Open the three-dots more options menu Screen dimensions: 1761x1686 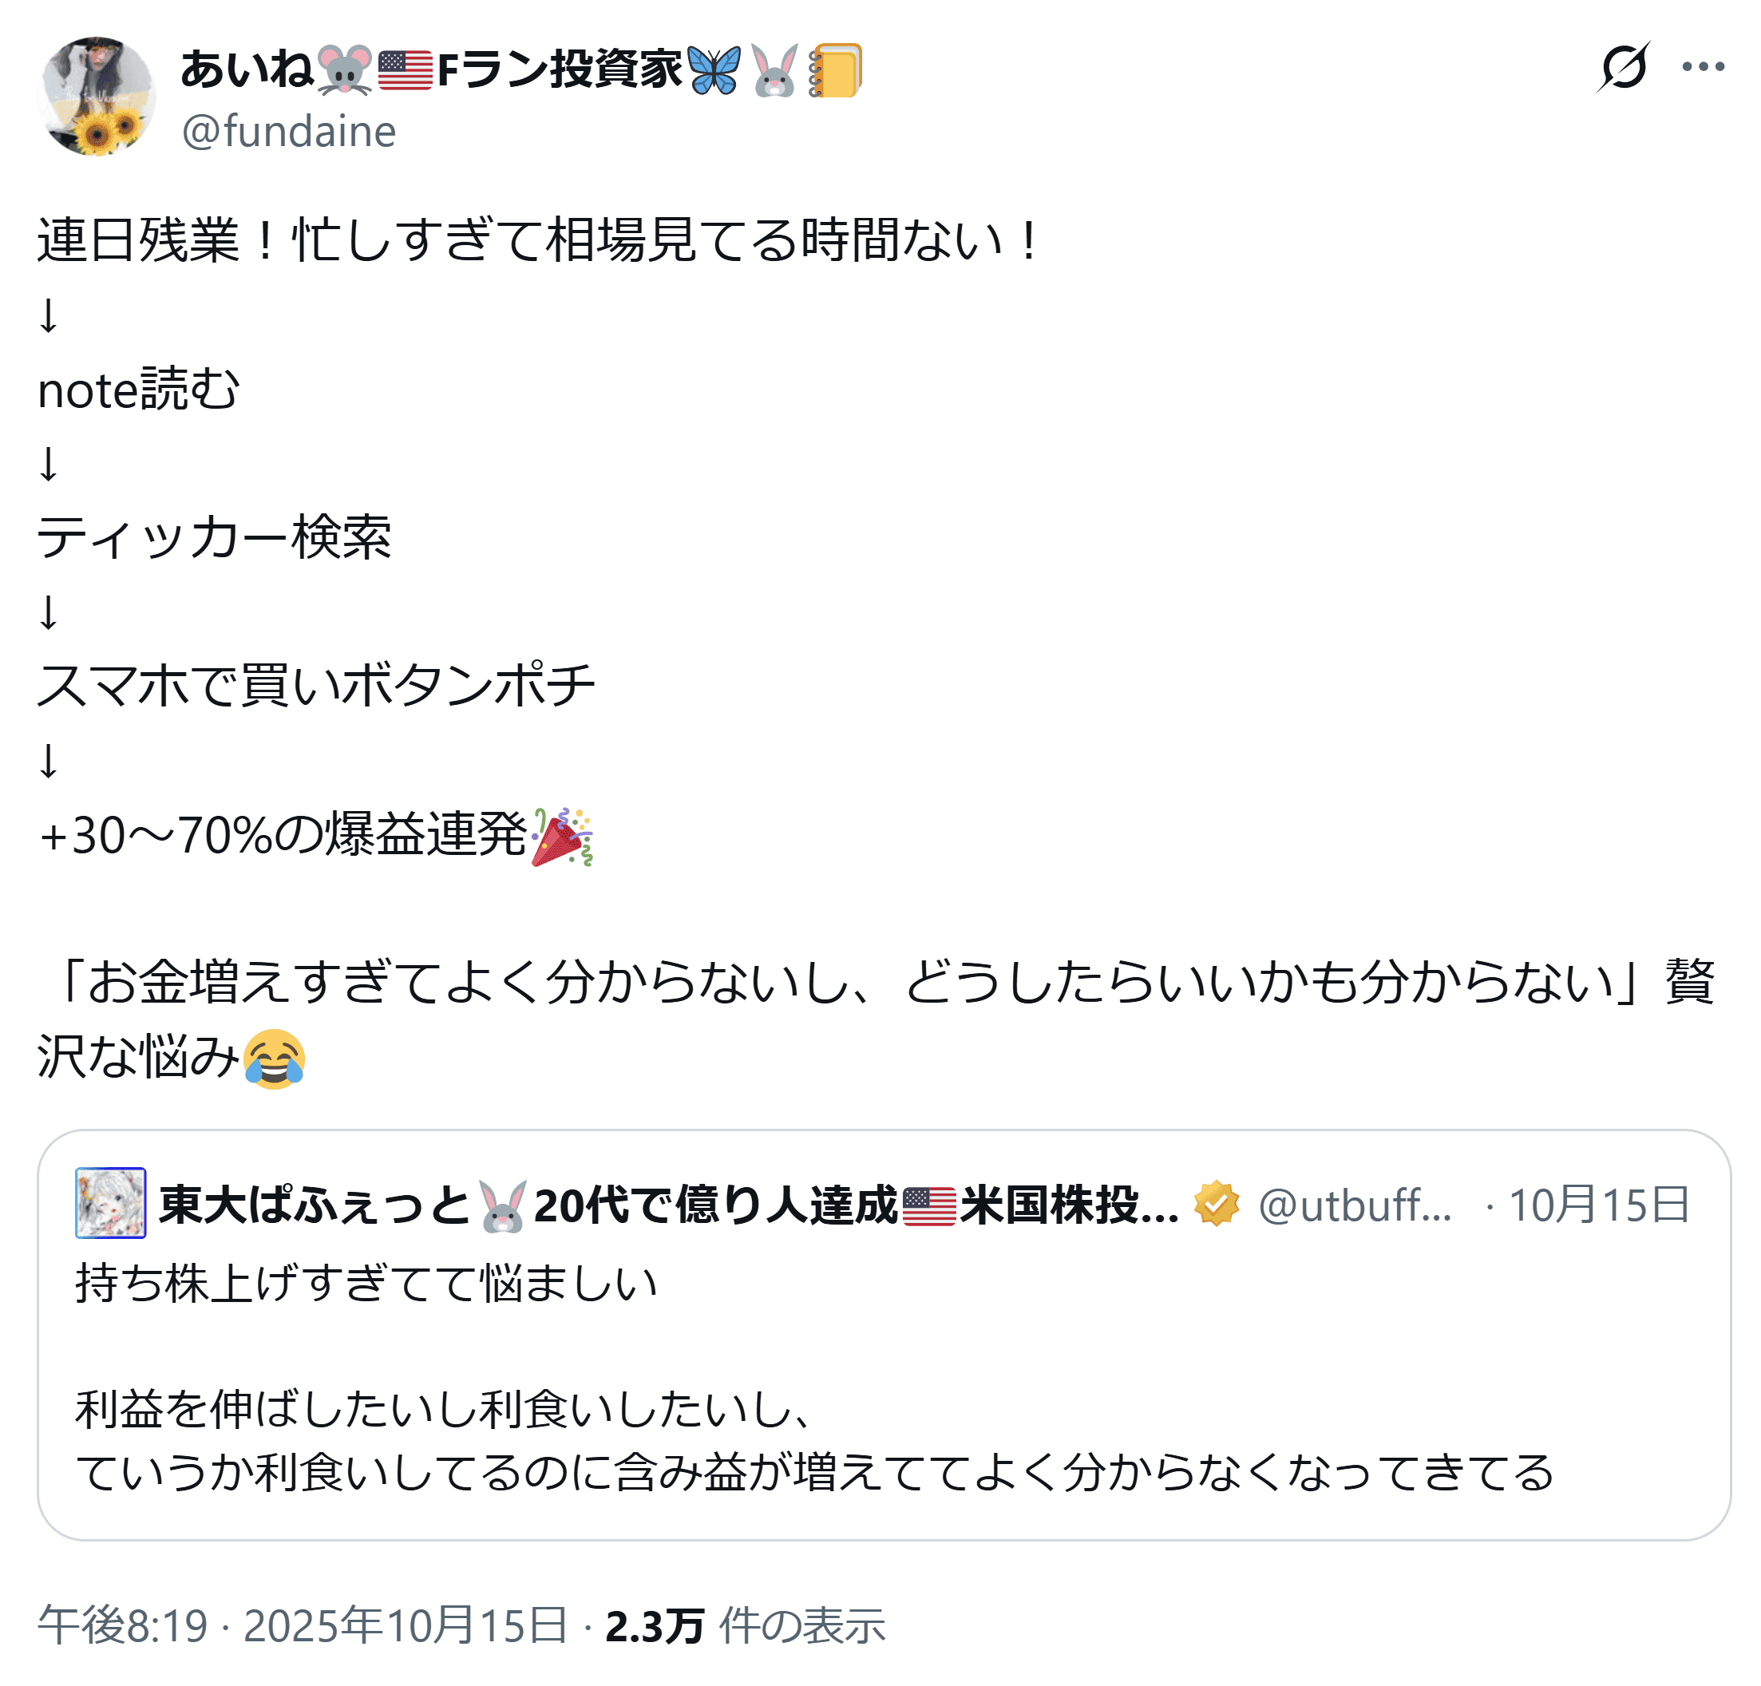1703,66
